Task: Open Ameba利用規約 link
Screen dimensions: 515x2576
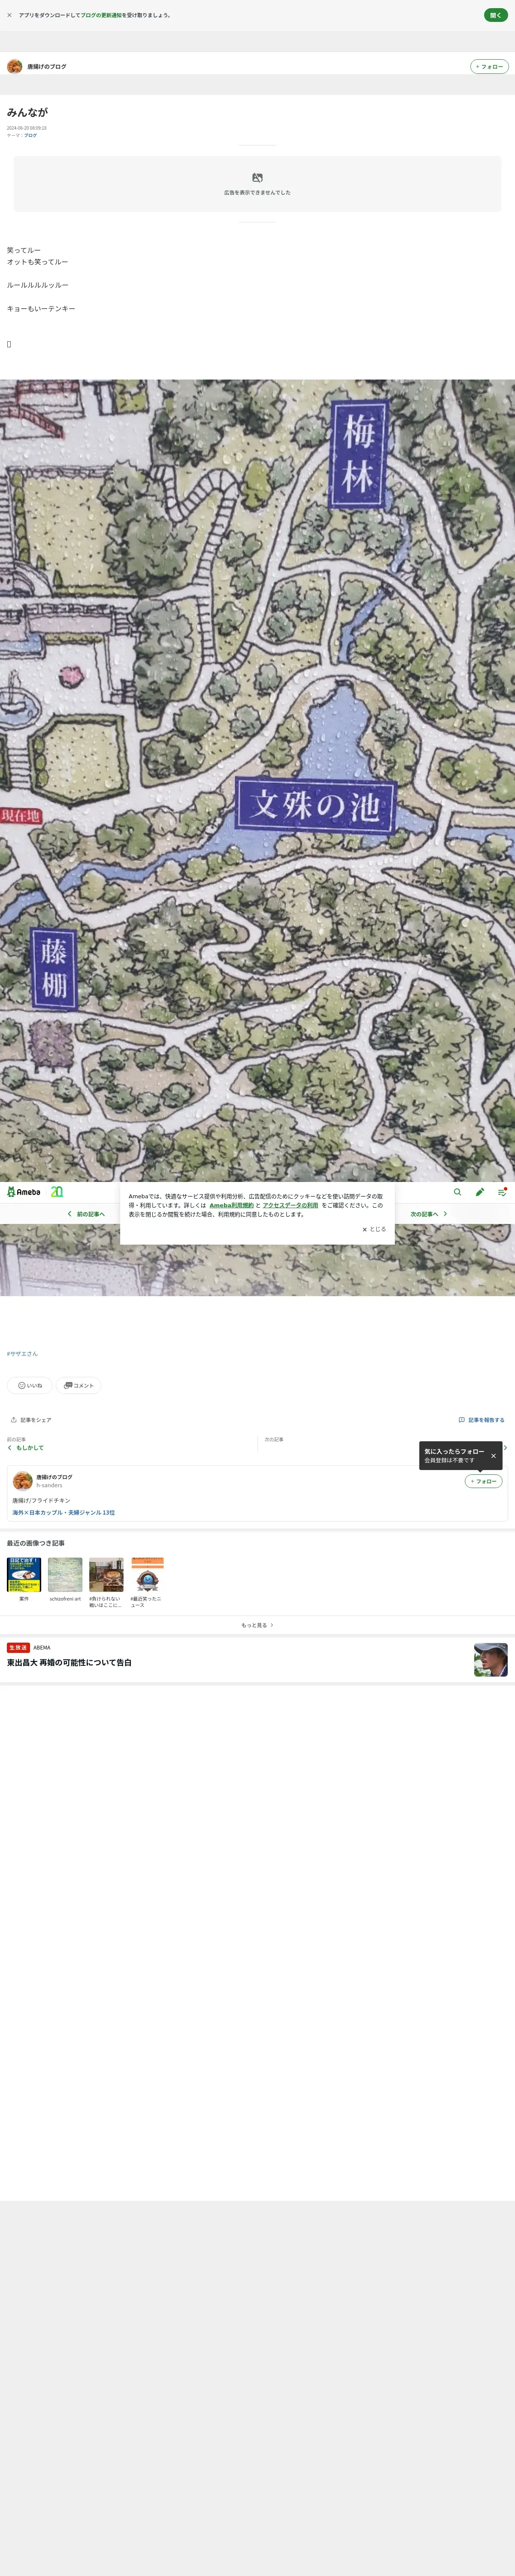Action: 231,1205
